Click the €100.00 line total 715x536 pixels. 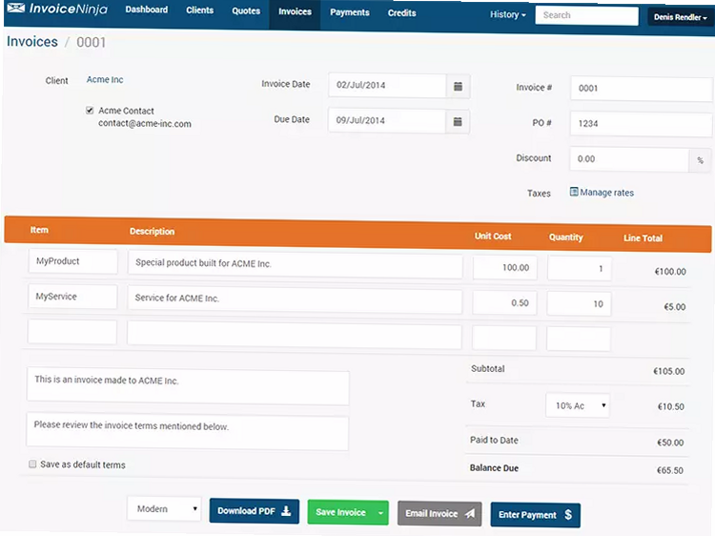[x=670, y=272]
